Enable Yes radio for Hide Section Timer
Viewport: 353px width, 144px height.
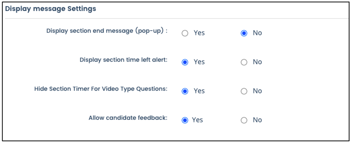coord(185,91)
